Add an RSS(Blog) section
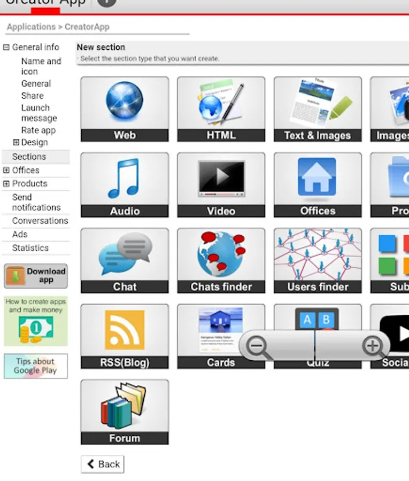This screenshot has width=409, height=481. pyautogui.click(x=125, y=336)
